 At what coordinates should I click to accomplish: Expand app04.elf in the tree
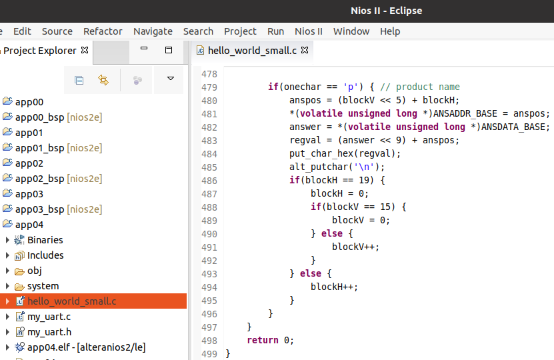point(7,347)
